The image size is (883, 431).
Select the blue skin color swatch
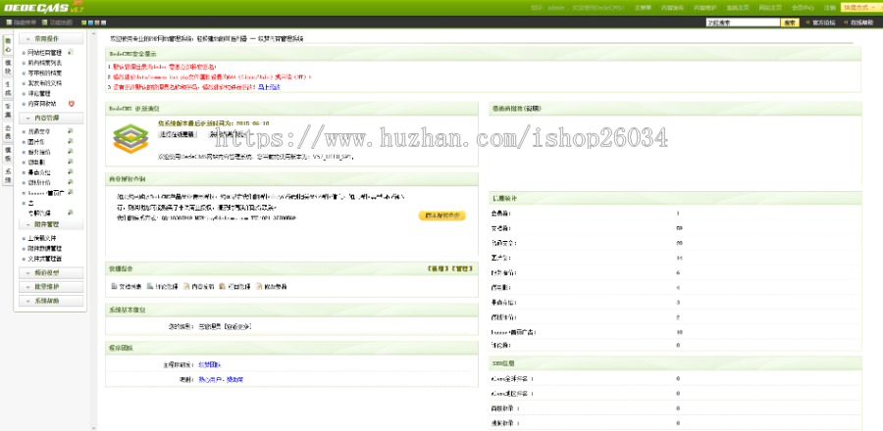coord(90,24)
